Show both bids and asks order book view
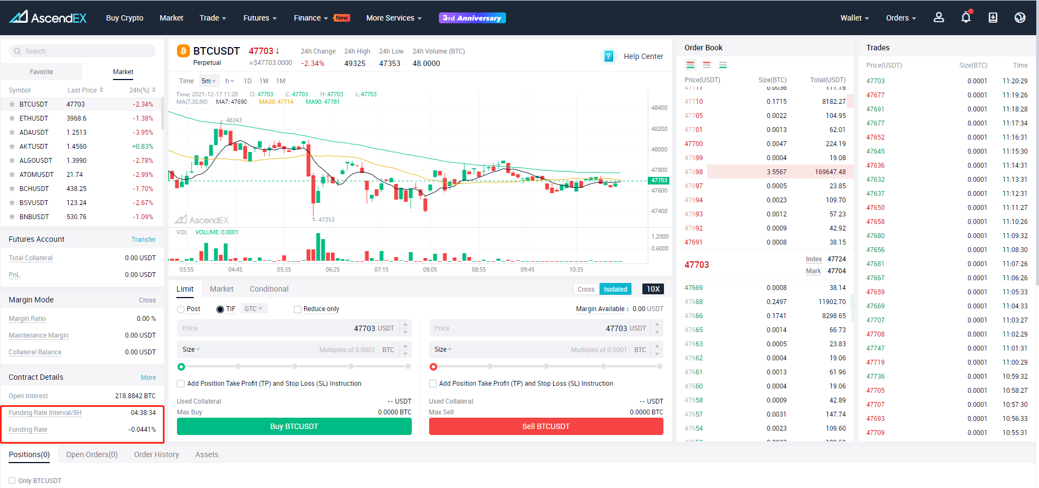This screenshot has height=488, width=1039. 691,65
